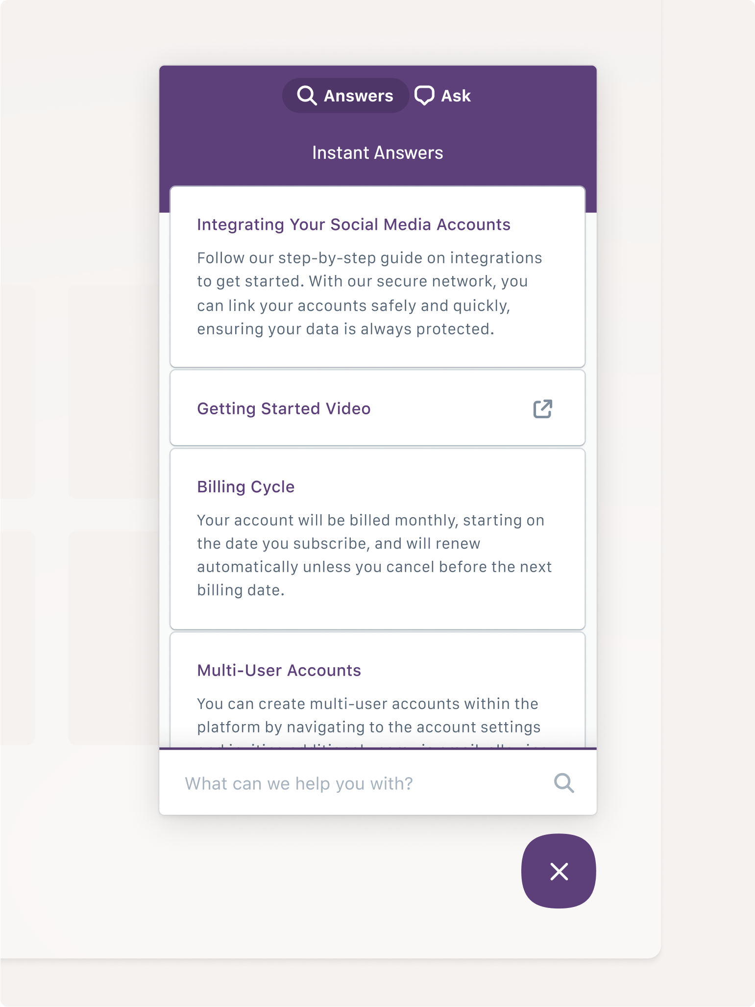Open the Billing Cycle answer

tap(245, 487)
